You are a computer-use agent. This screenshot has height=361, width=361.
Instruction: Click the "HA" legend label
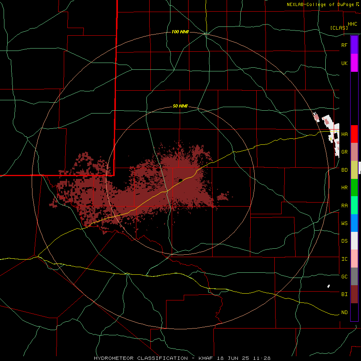click(x=344, y=134)
